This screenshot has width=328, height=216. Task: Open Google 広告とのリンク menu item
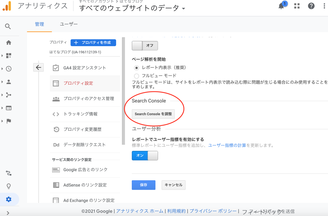pos(85,170)
